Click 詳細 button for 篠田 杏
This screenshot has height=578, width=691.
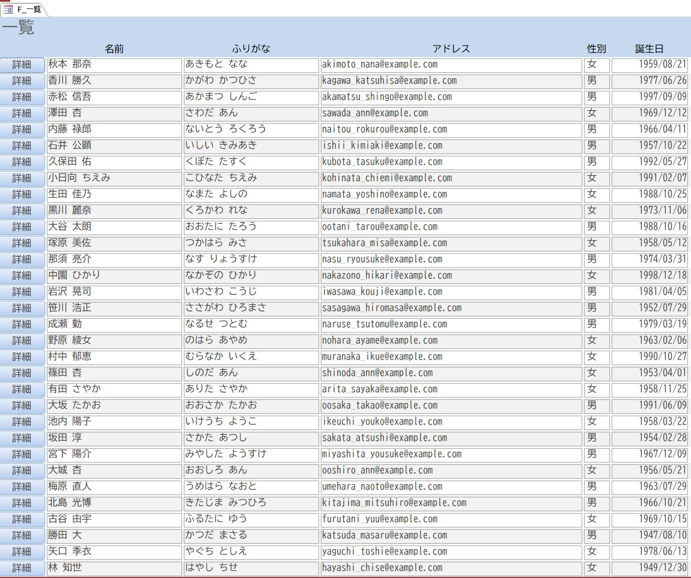(22, 374)
